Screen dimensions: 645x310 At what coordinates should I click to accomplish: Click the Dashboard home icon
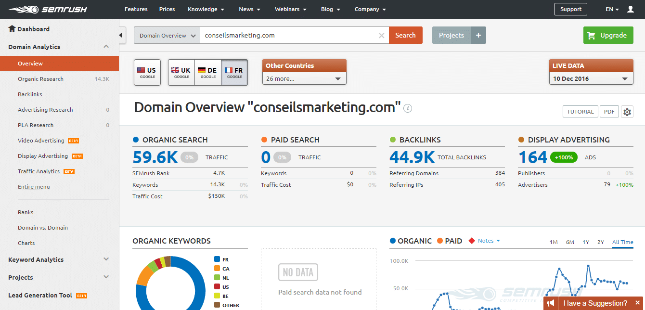click(12, 29)
